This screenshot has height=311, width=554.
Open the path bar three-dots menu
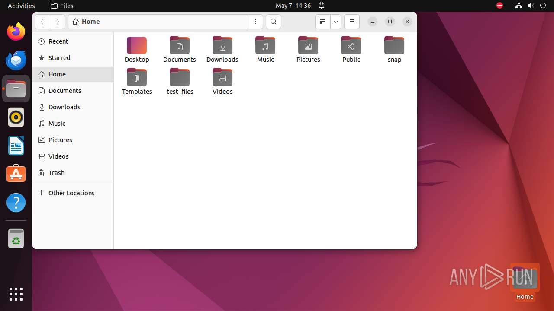tap(255, 22)
